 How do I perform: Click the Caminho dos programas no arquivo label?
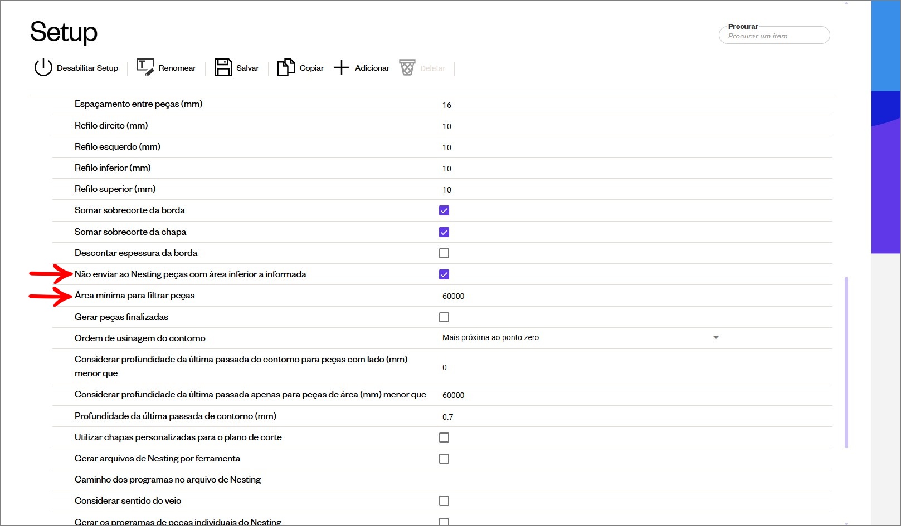168,479
